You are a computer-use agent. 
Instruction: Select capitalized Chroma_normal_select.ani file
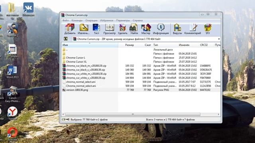[81, 86]
